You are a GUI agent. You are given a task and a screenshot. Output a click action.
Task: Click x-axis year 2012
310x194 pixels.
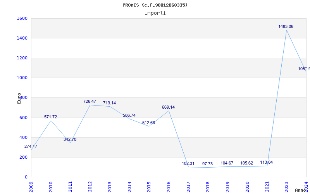click(90, 187)
